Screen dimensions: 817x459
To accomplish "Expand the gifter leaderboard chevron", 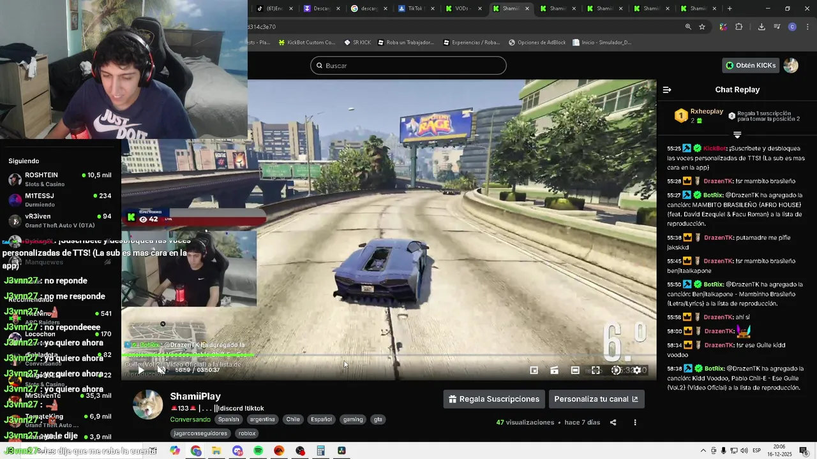I will 737,135.
